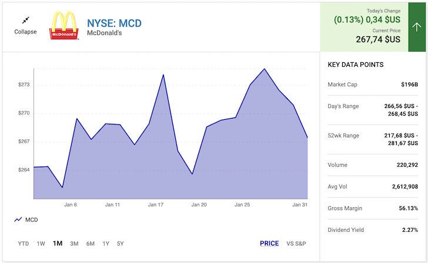Click today's change (0.13%) 0,34 $US
This screenshot has width=428, height=263.
[x=367, y=19]
